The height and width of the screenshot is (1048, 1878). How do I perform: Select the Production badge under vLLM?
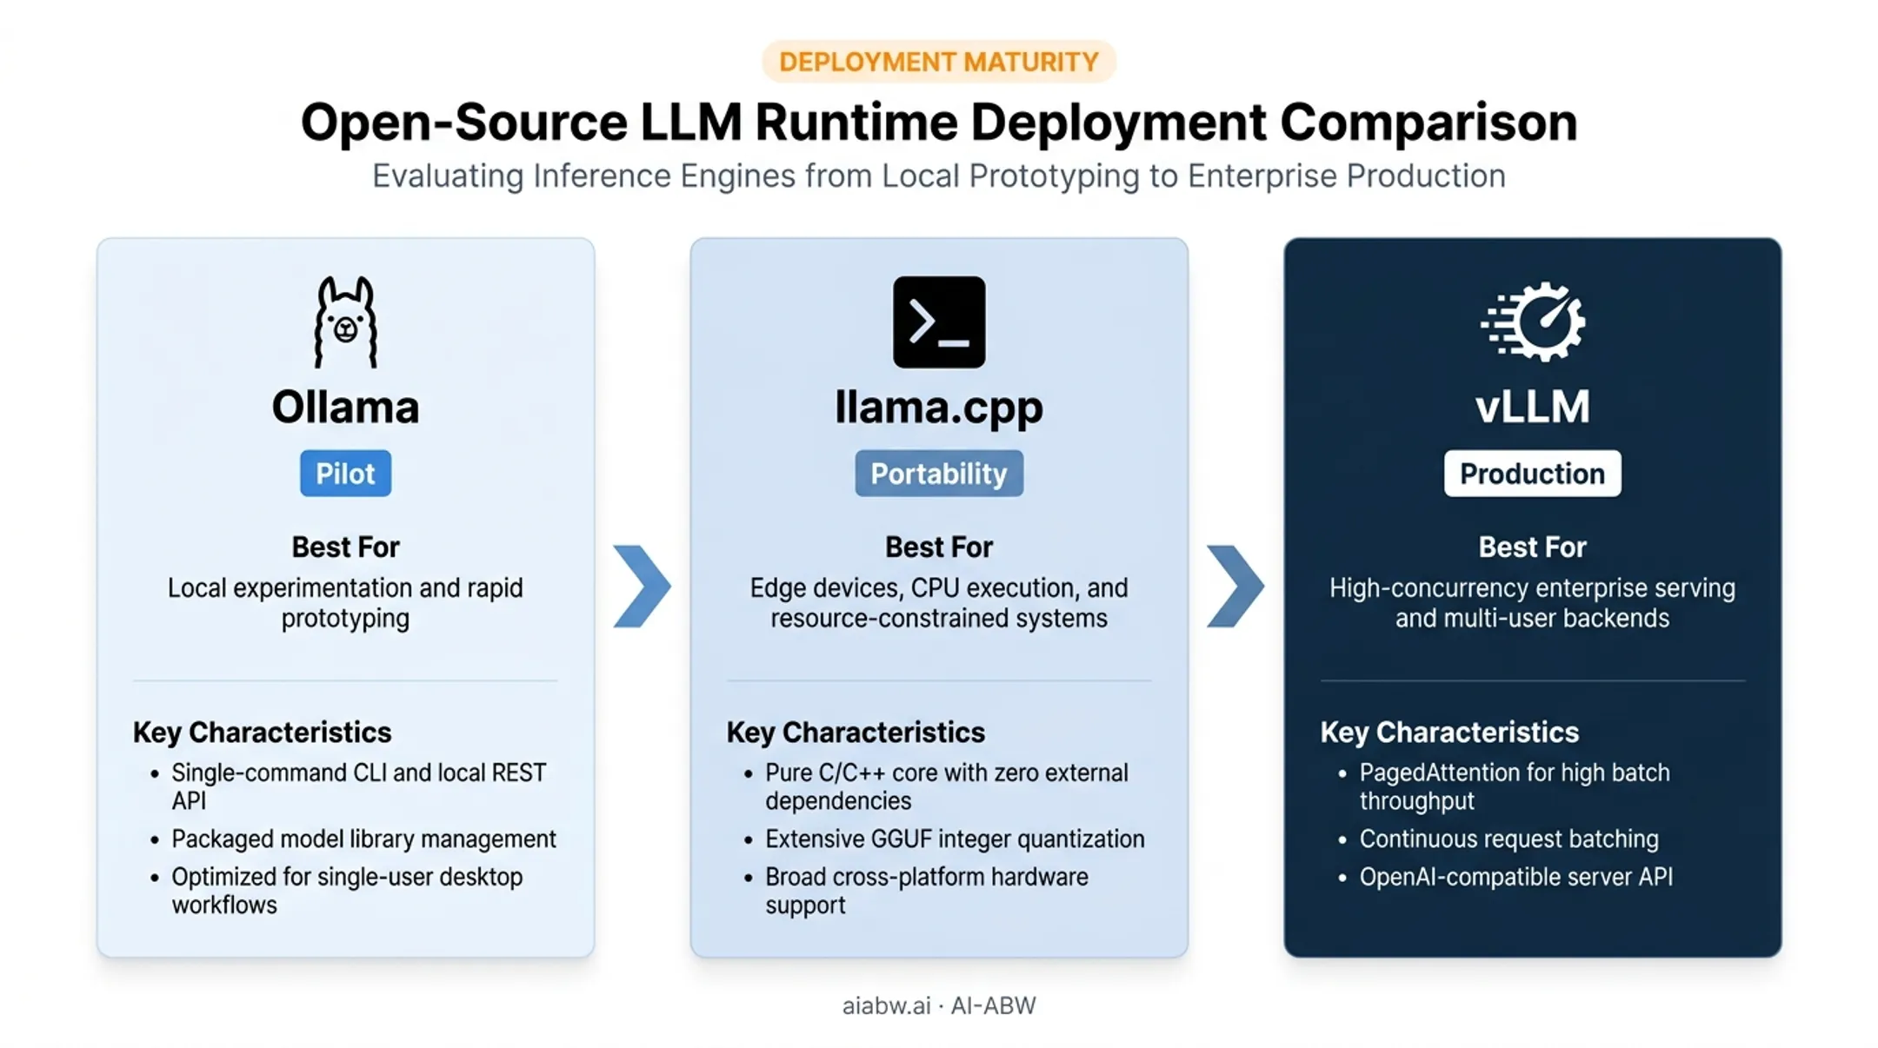[x=1533, y=474]
